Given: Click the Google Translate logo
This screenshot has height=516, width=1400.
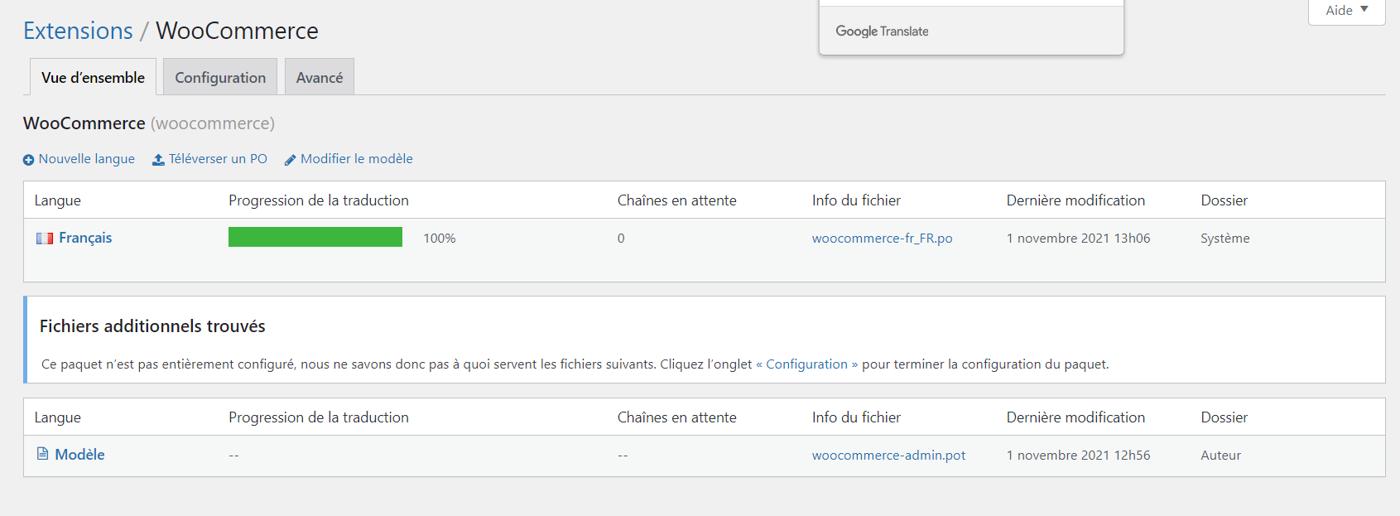Looking at the screenshot, I should (882, 31).
